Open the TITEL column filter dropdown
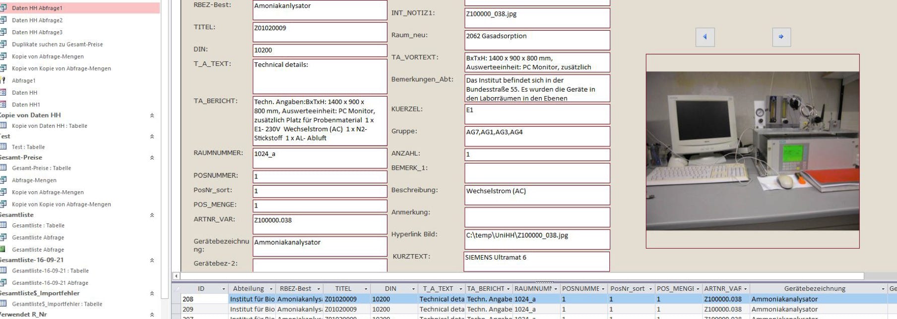This screenshot has height=319, width=897. click(x=366, y=289)
